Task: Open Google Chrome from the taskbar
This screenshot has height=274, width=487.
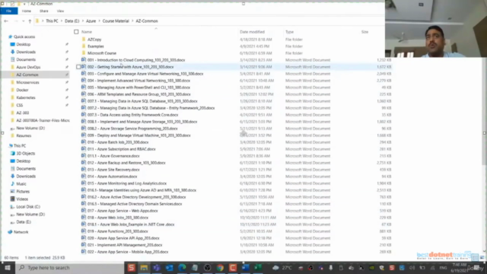Action: [x=220, y=267]
